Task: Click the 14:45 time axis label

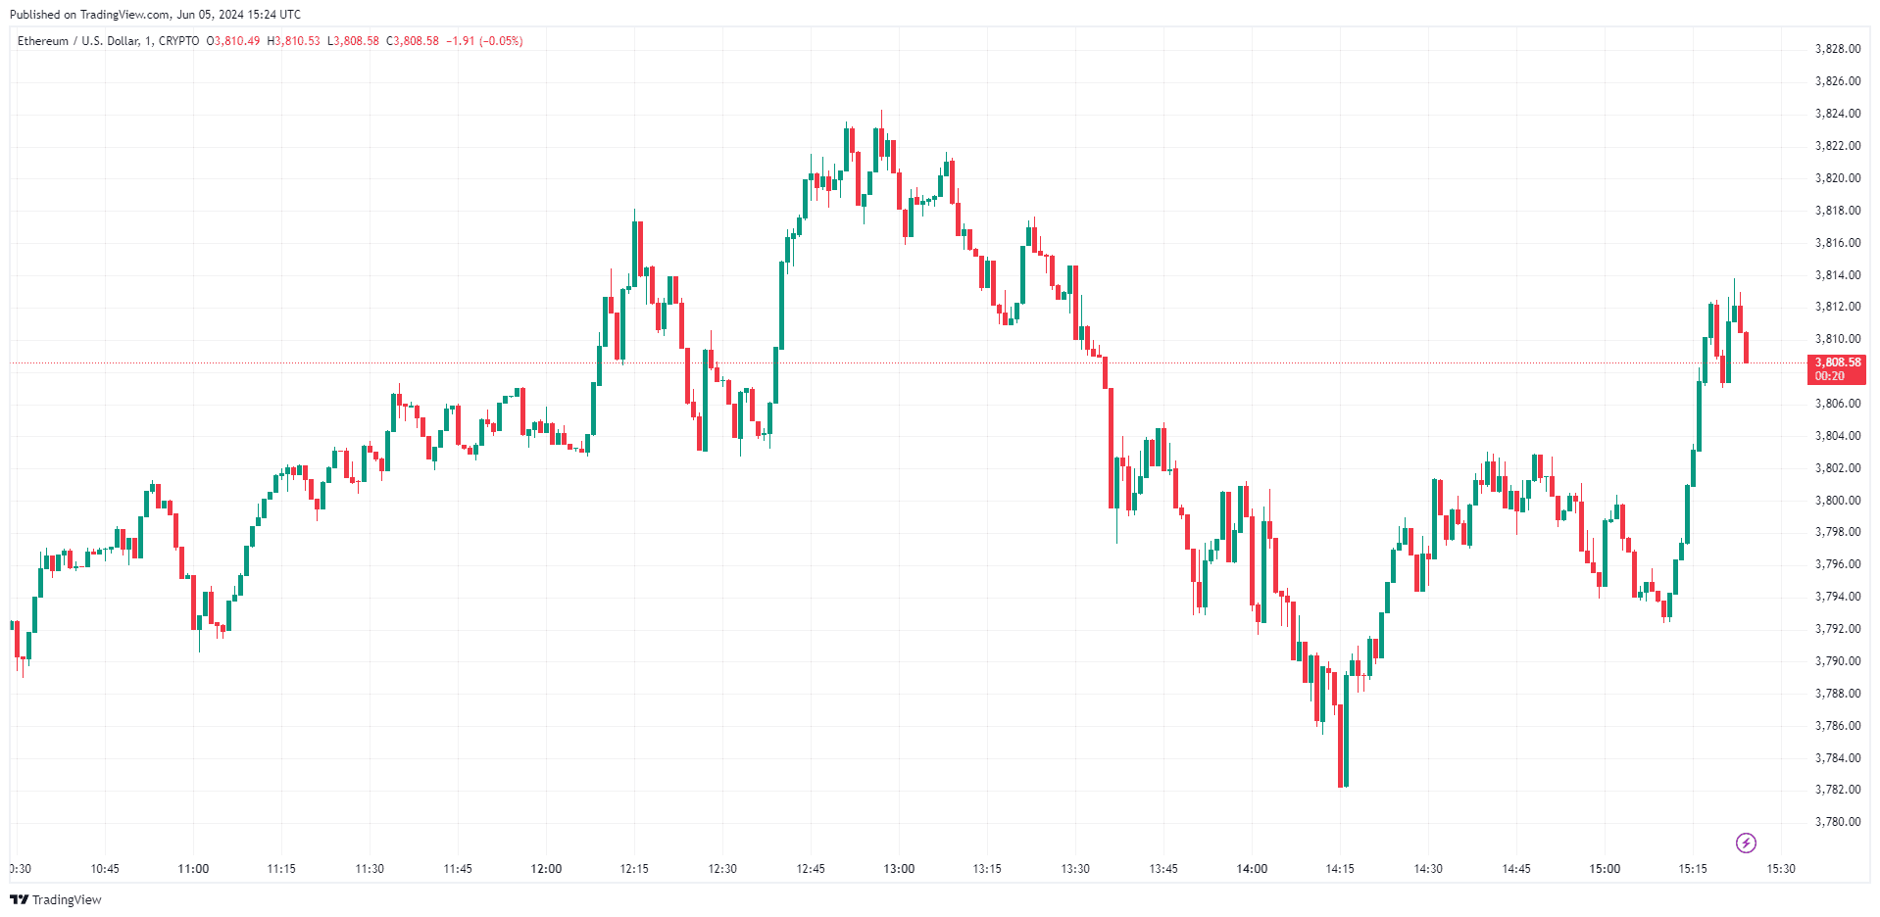Action: click(x=1516, y=869)
